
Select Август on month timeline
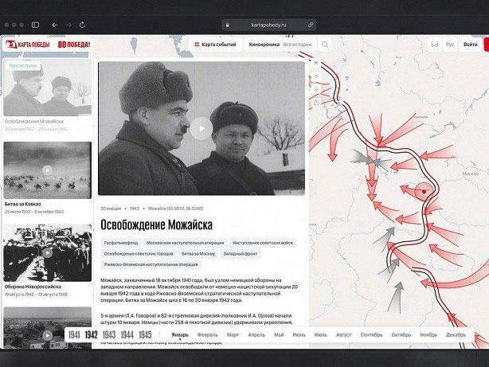tap(344, 335)
